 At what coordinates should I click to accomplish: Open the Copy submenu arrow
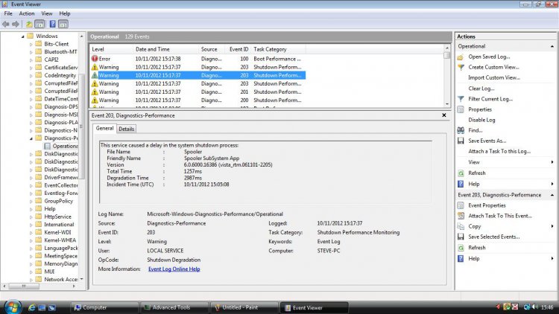552,226
